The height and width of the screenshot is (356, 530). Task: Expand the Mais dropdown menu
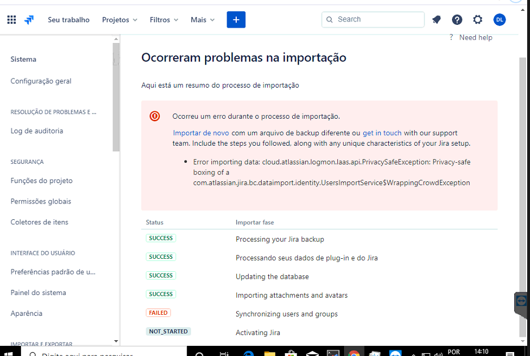click(x=202, y=19)
